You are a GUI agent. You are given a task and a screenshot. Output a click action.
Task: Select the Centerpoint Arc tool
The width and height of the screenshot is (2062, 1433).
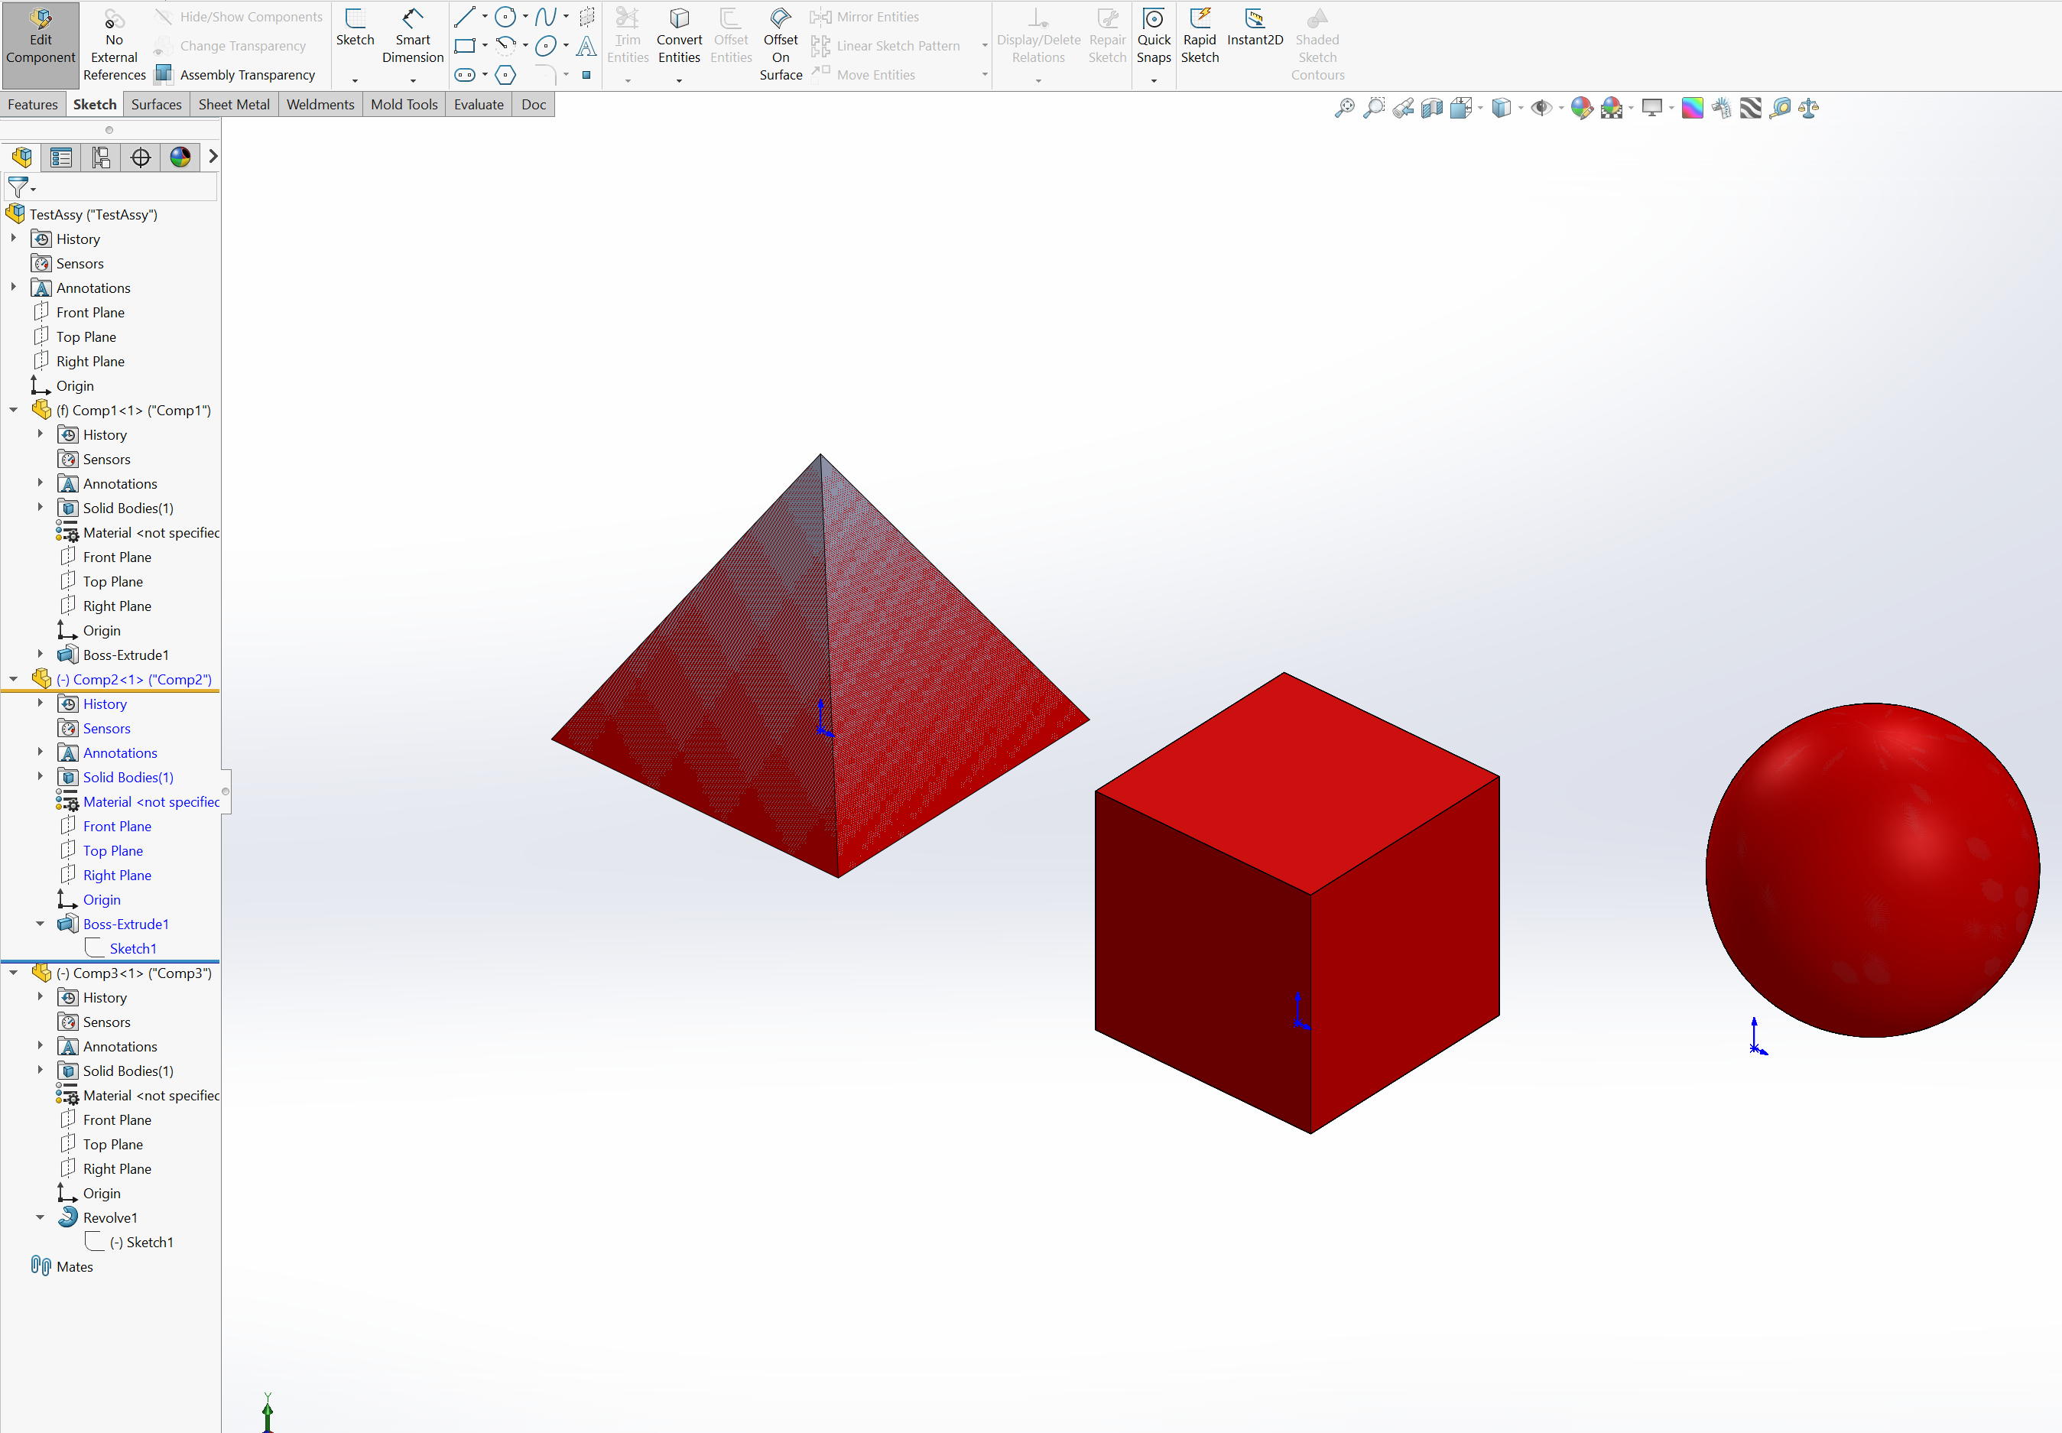pyautogui.click(x=505, y=46)
